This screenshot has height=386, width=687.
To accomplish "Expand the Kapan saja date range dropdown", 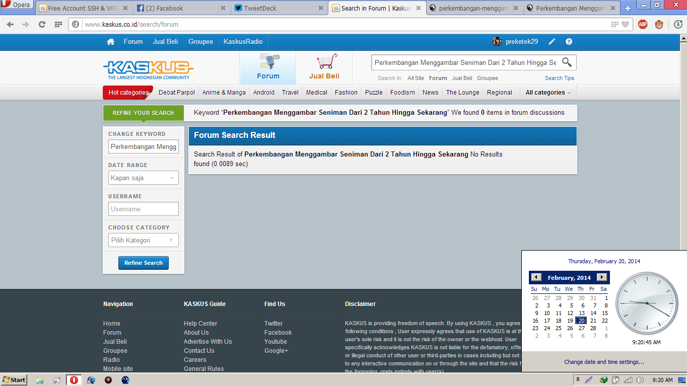I will coord(144,178).
